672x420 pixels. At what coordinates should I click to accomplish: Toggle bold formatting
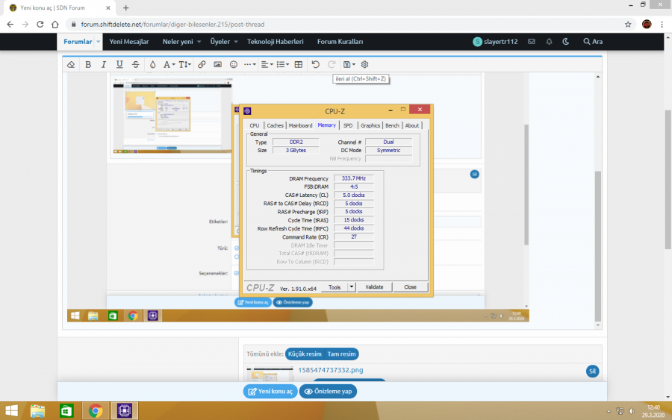click(x=87, y=65)
